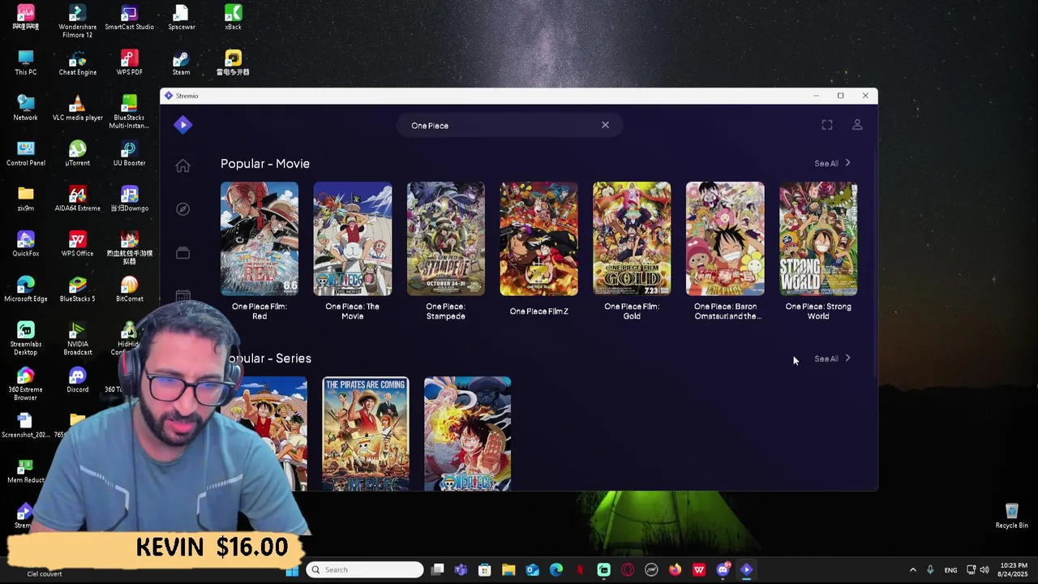Viewport: 1038px width, 584px height.
Task: Click the taskbar Search box
Action: [365, 569]
